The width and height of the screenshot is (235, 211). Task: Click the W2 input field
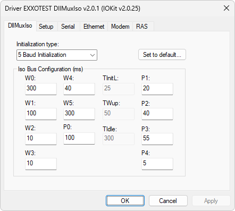41,139
